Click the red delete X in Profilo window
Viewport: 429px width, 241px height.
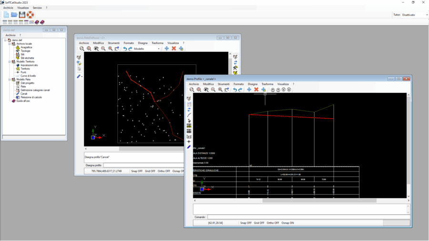(x=256, y=90)
